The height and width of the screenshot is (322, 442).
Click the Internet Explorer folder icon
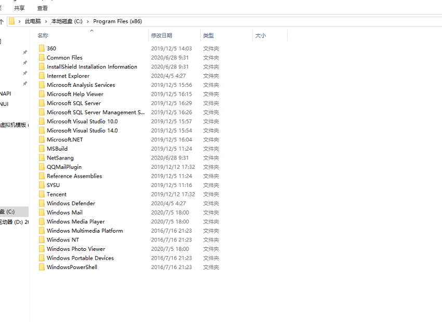pyautogui.click(x=42, y=76)
